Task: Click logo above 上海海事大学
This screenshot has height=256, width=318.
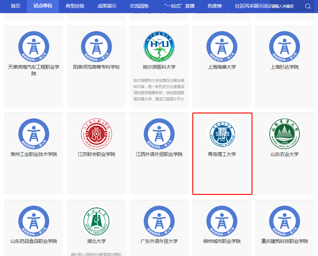Action: [x=222, y=47]
